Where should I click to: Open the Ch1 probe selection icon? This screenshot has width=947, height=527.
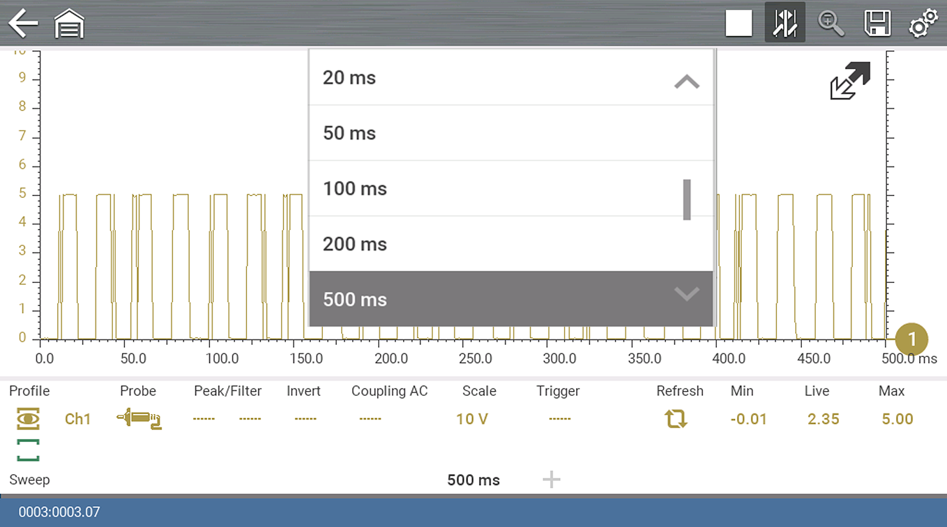click(139, 419)
